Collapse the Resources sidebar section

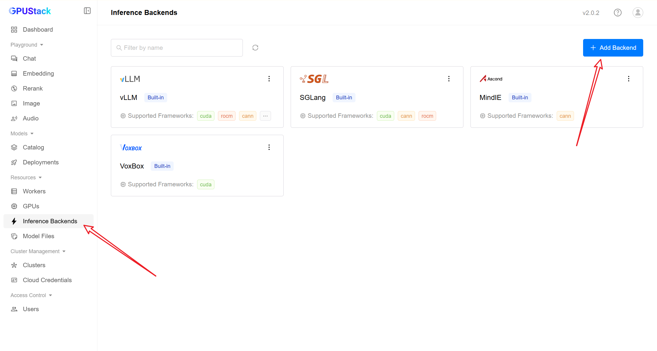coord(26,178)
